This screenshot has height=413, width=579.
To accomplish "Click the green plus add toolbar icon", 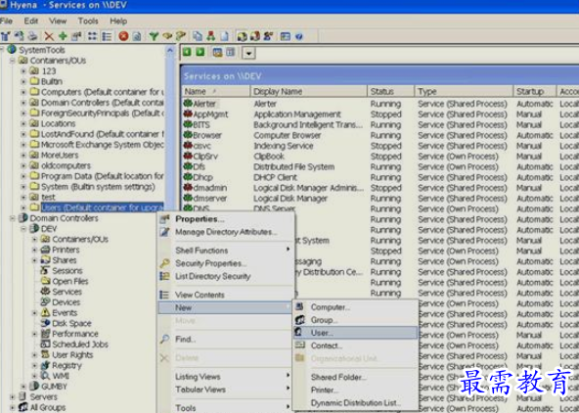I will (64, 36).
